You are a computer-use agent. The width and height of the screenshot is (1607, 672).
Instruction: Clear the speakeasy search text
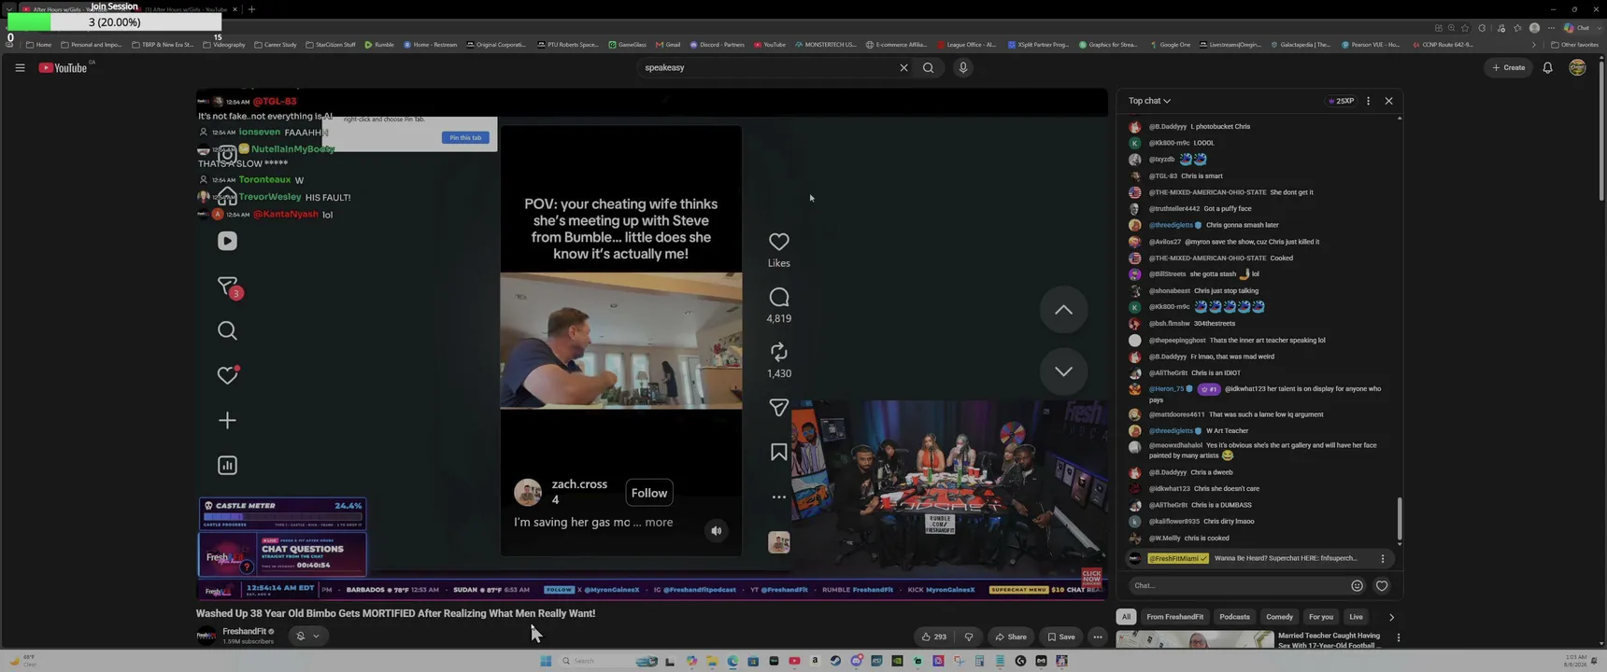tap(903, 67)
